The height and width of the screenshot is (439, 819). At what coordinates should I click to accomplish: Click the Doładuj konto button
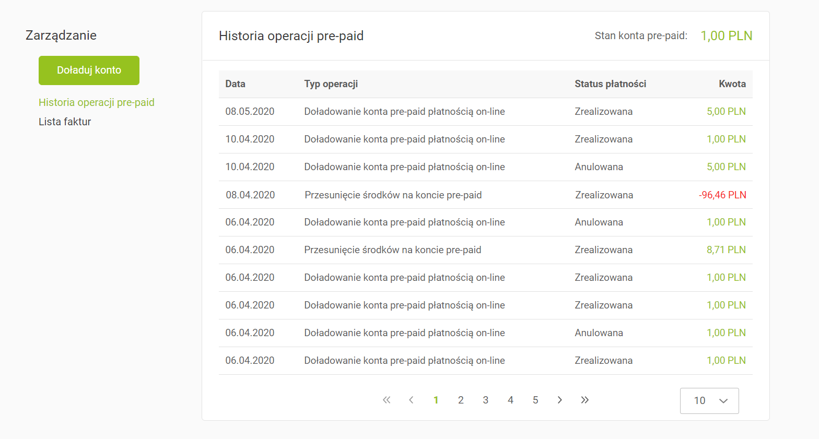pyautogui.click(x=89, y=70)
